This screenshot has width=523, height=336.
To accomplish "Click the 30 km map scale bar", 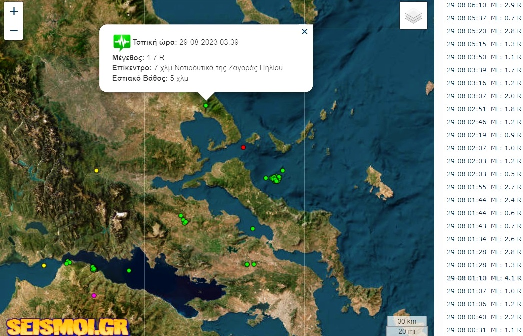I will point(407,321).
